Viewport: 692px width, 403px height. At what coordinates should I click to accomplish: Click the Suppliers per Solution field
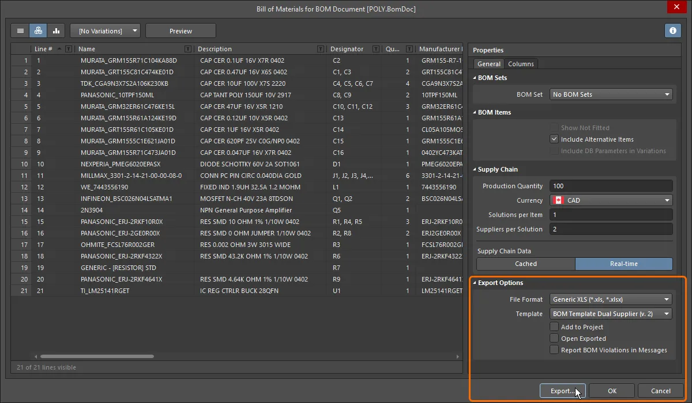pyautogui.click(x=611, y=229)
